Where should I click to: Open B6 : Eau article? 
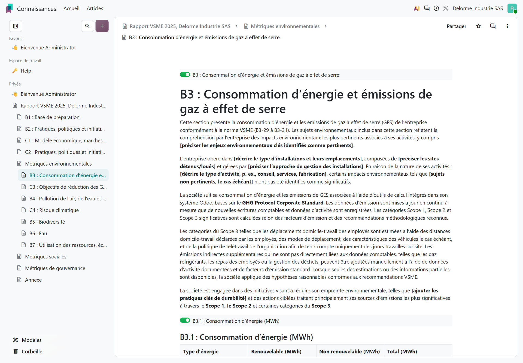pos(38,234)
